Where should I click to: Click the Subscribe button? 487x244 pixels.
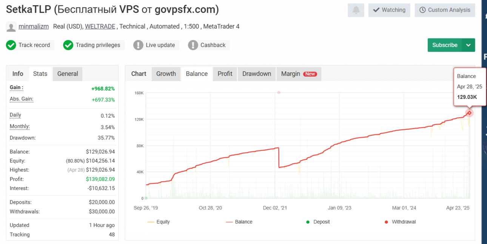pos(445,45)
